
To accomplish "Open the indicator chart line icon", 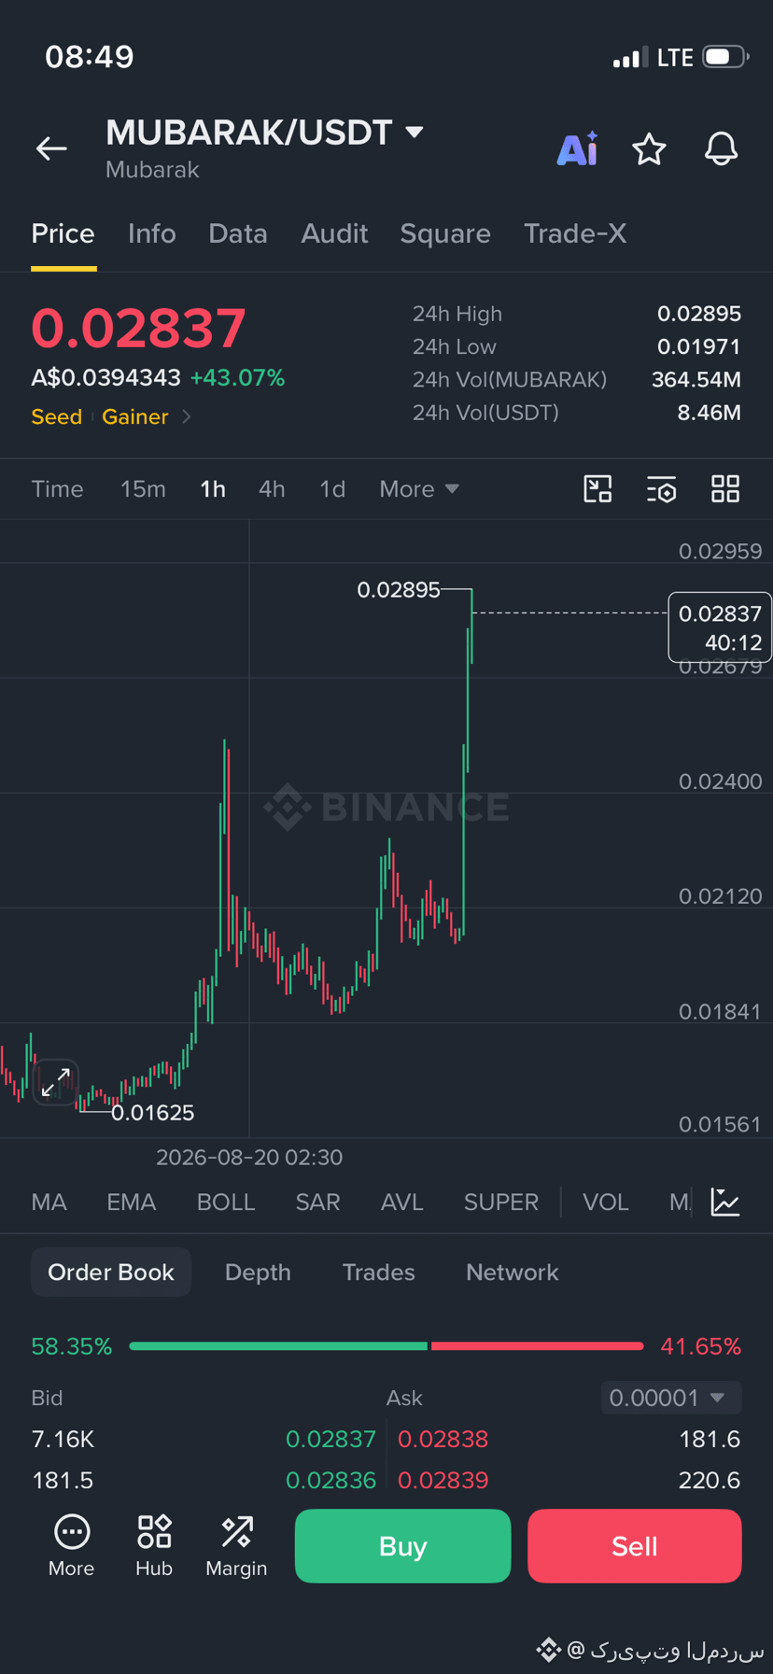I will click(725, 1202).
